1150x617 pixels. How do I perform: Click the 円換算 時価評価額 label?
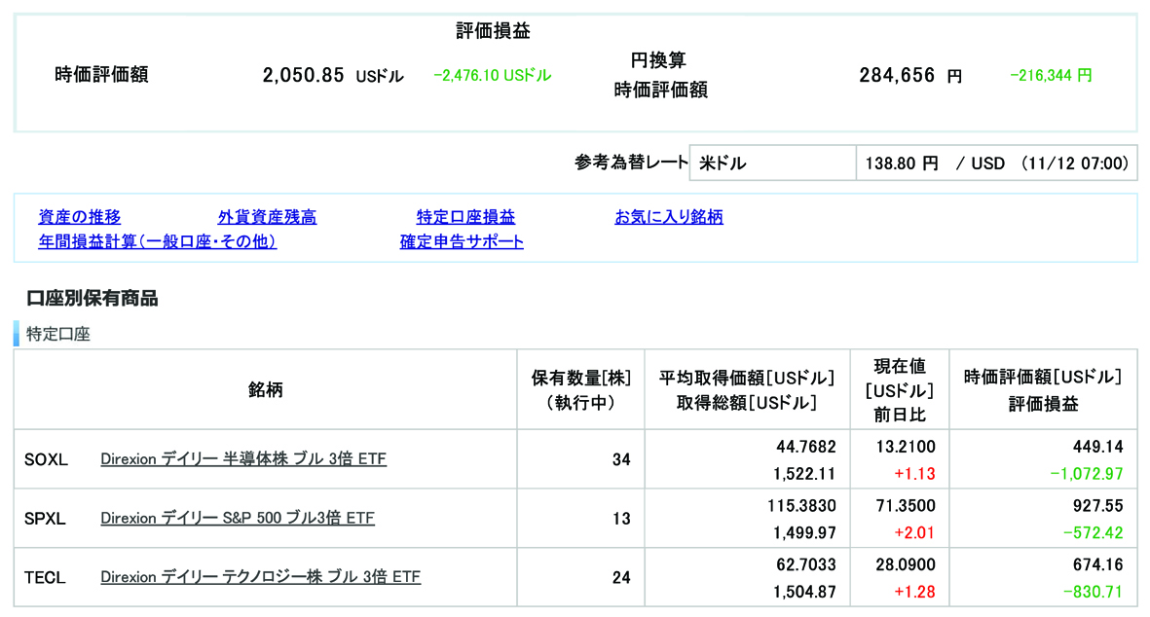click(x=660, y=76)
